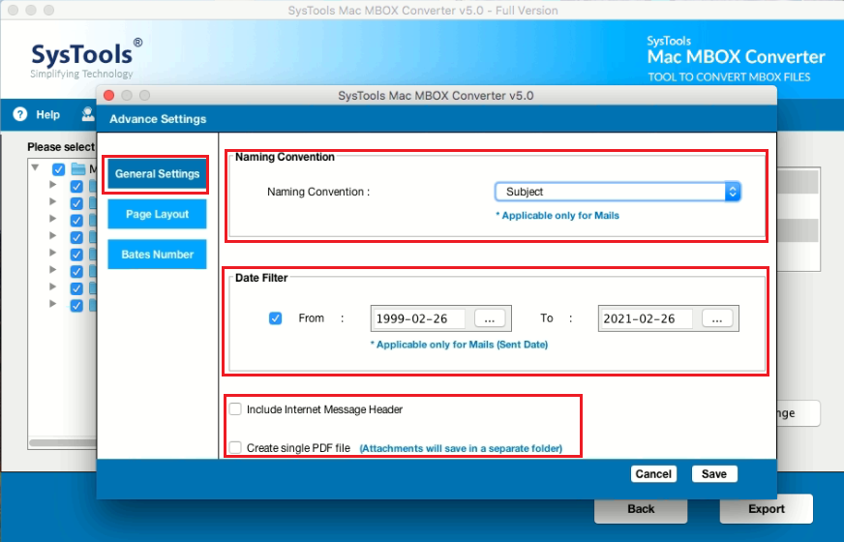
Task: Enable Include Internet Message Header
Action: (x=235, y=409)
